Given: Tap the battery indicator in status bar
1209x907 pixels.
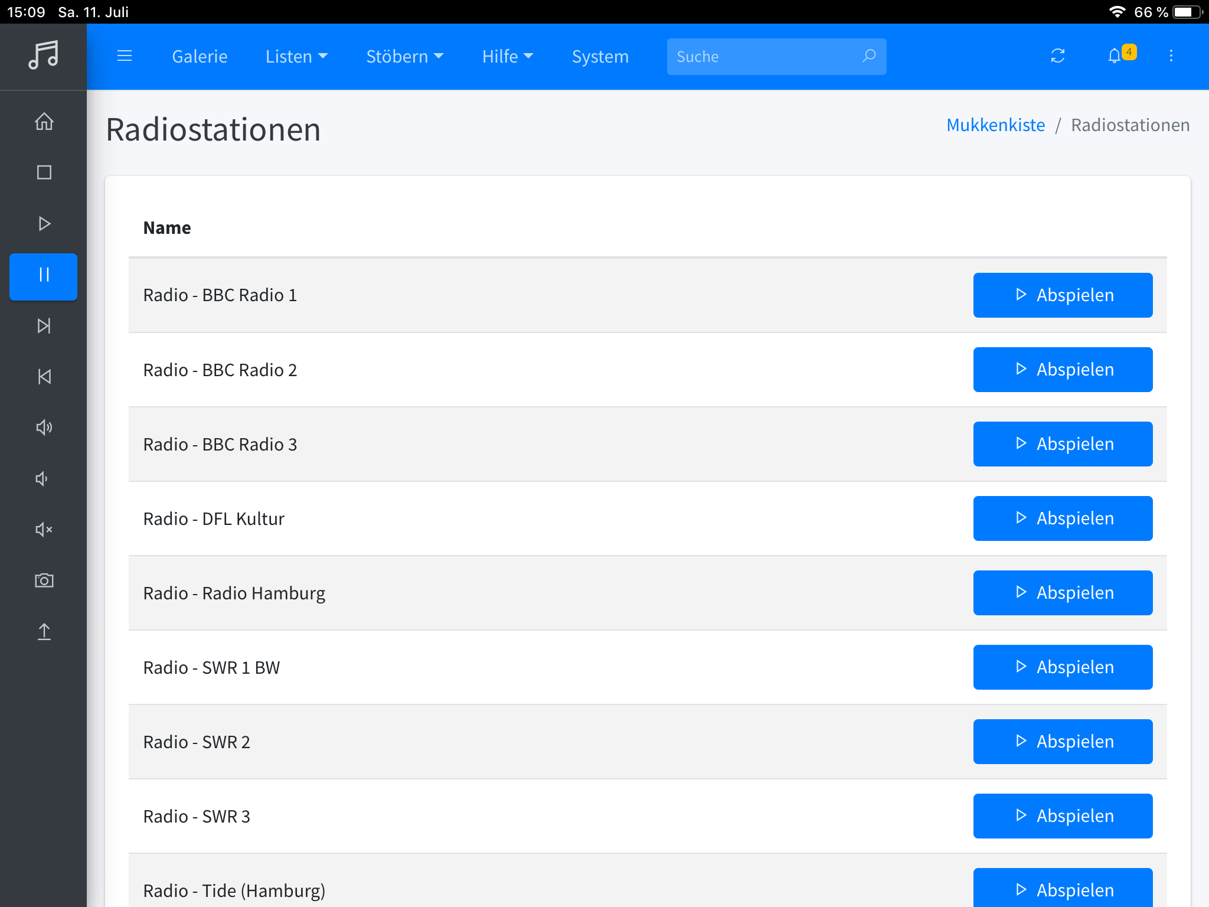Looking at the screenshot, I should point(1187,12).
